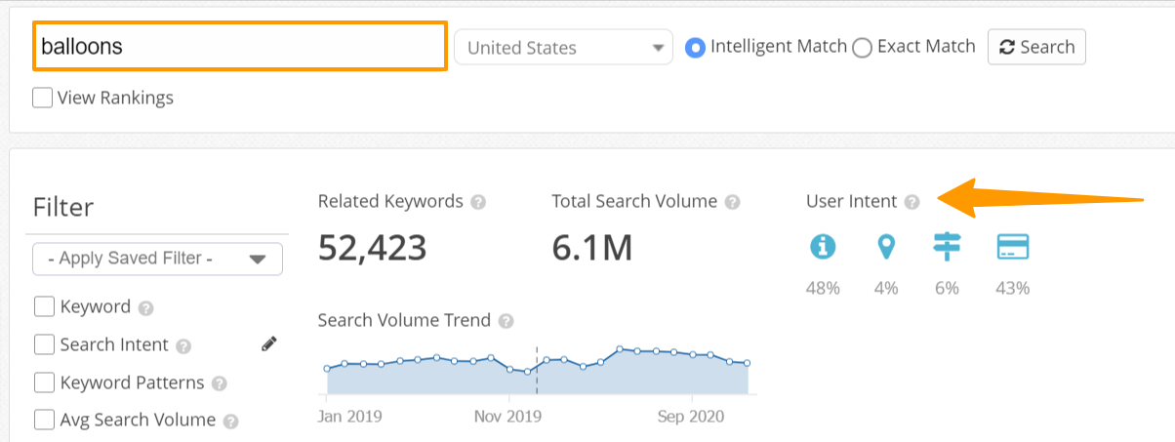Click the help icon next to User Intent
1175x442 pixels.
(912, 202)
